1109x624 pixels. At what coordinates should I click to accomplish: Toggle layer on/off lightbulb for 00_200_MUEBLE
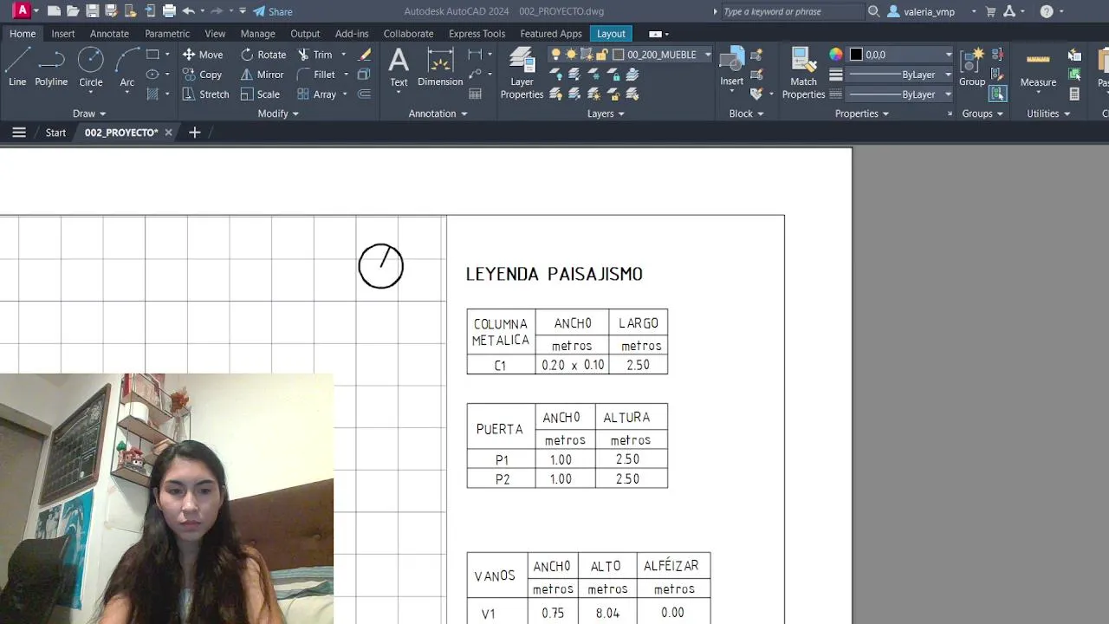click(x=555, y=54)
